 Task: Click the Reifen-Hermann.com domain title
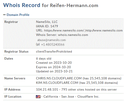pyautogui.click(x=74, y=5)
